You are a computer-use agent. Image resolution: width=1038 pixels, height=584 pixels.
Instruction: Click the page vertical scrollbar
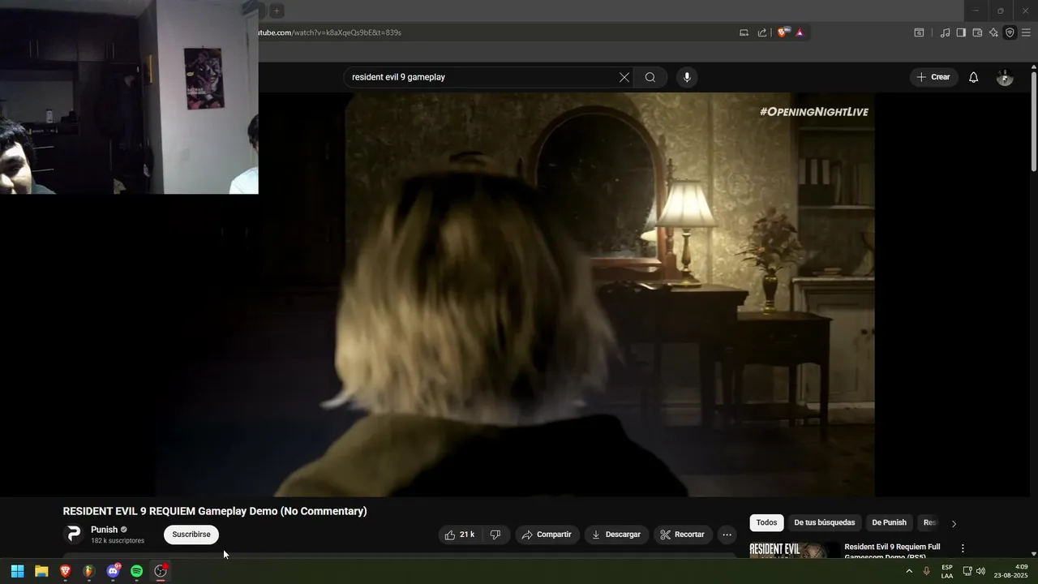pos(1033,122)
